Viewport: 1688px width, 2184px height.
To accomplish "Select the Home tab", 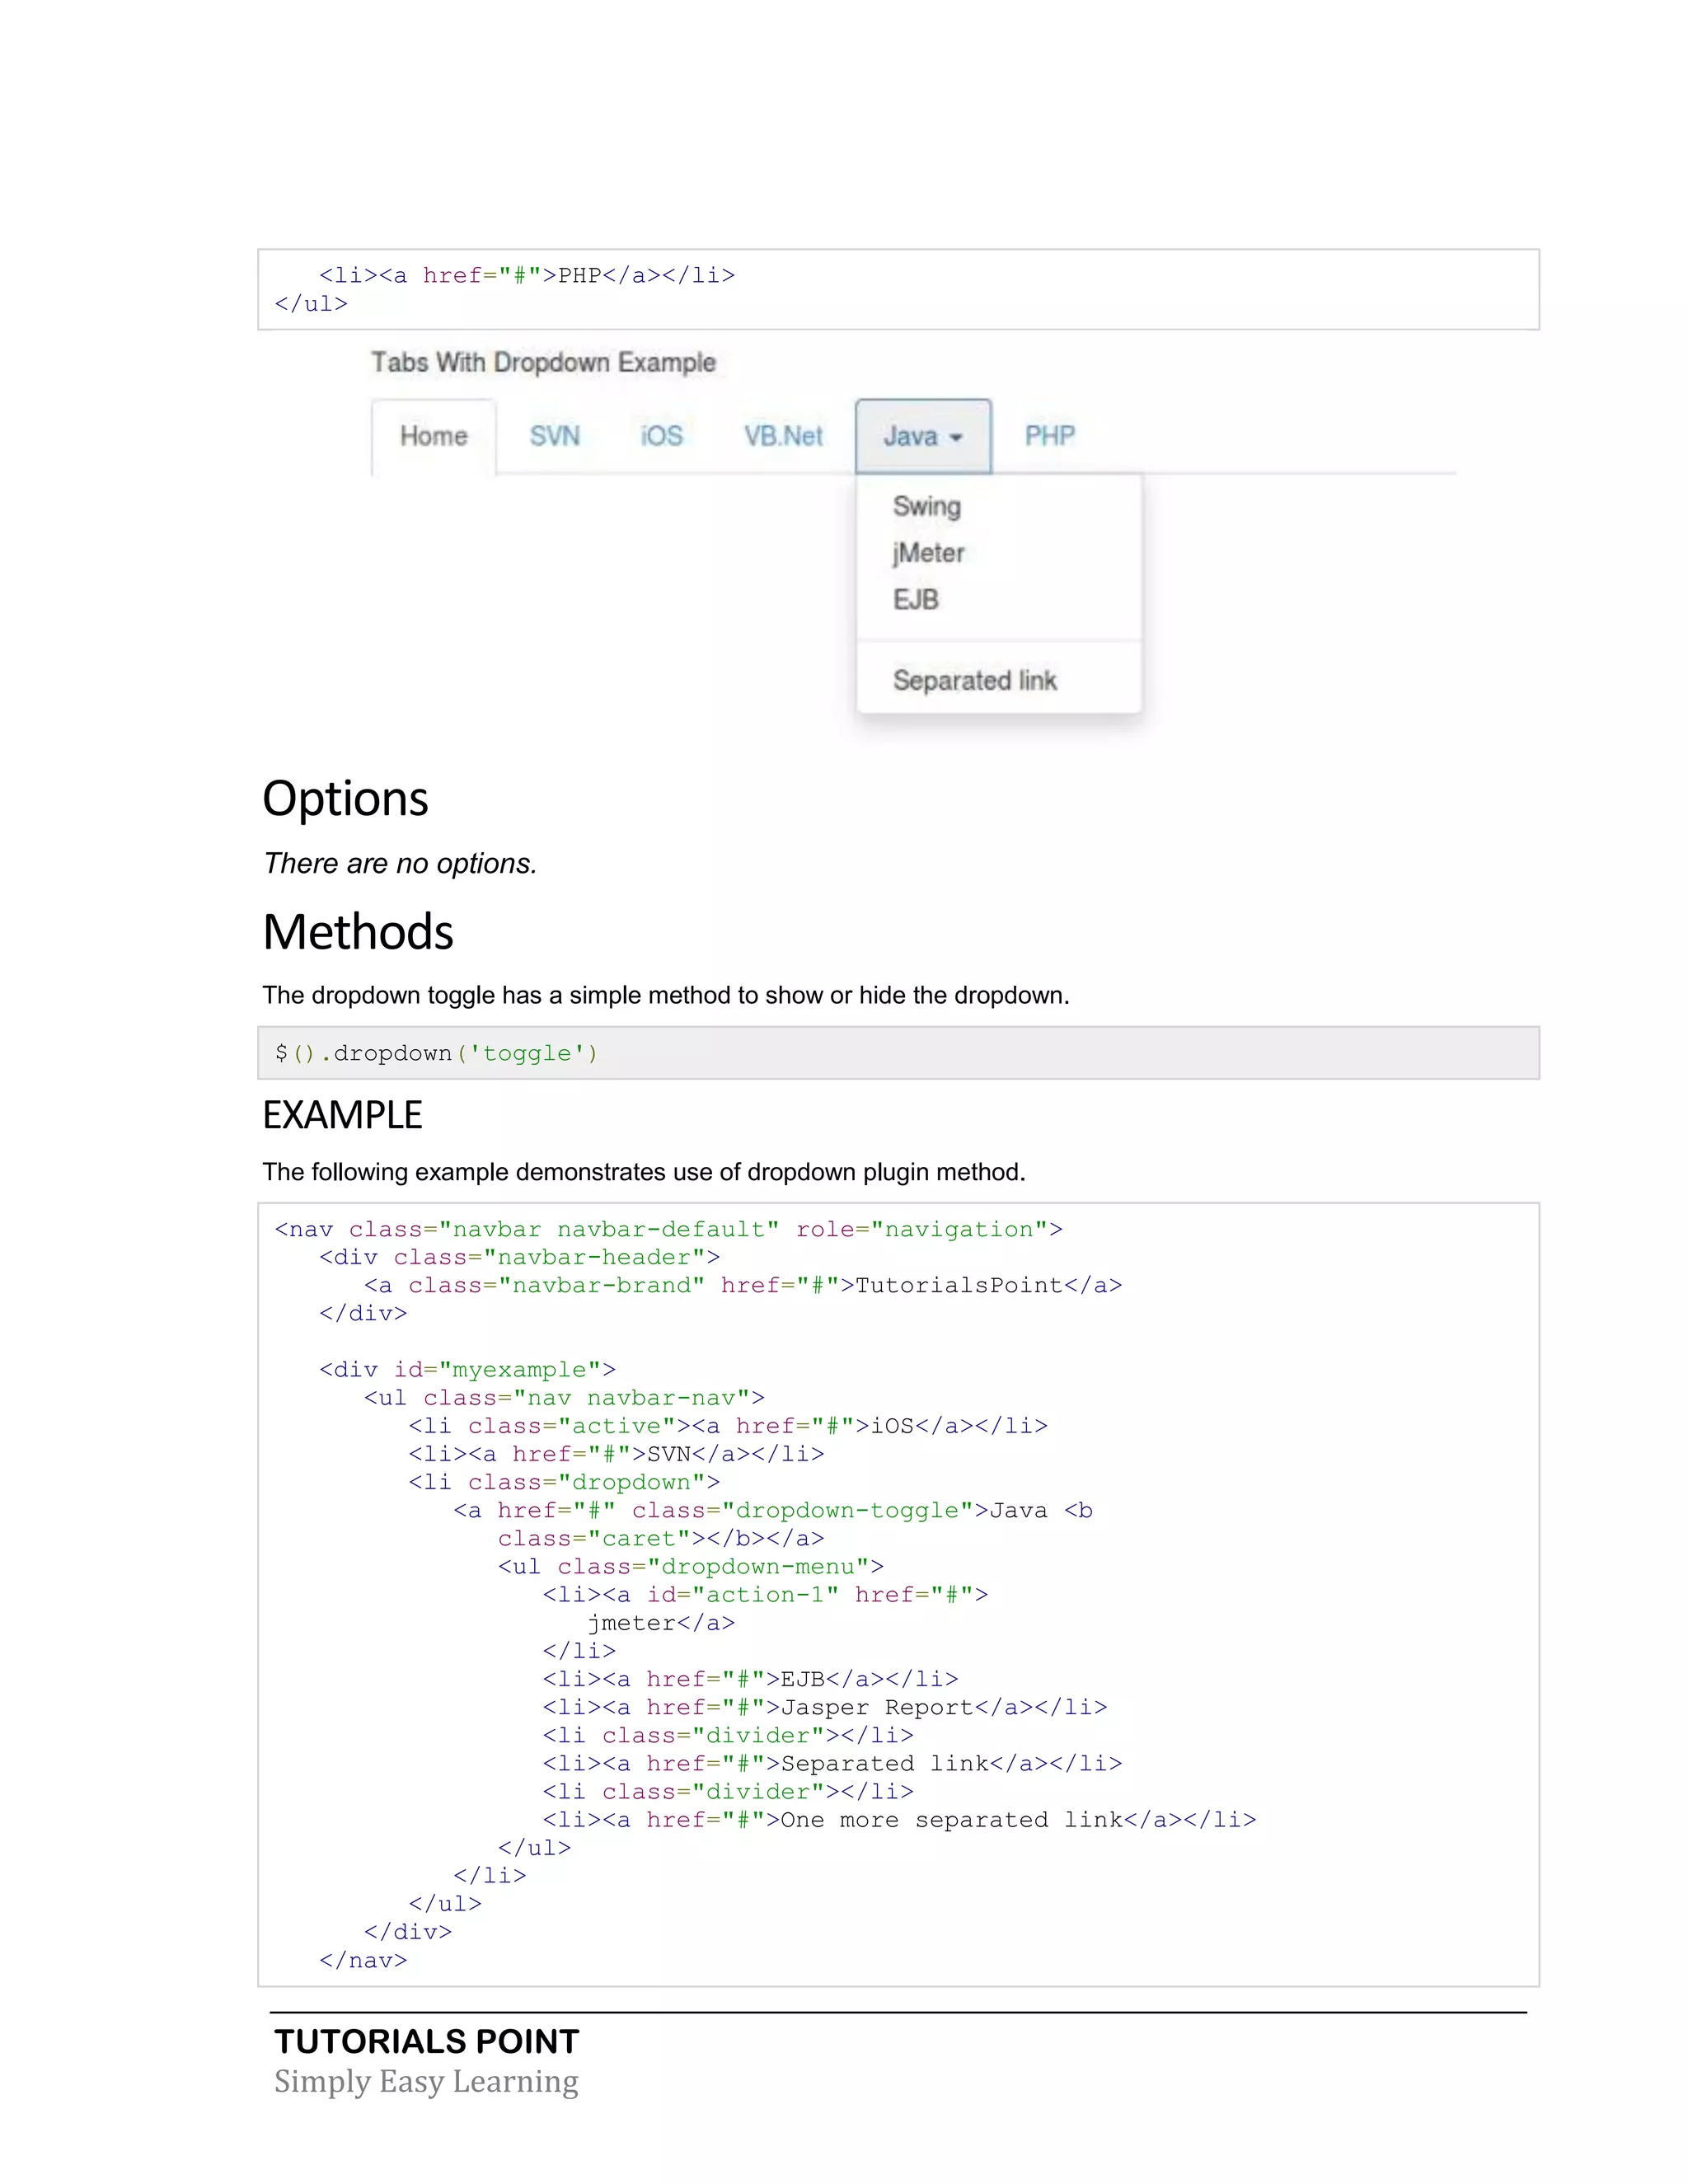I will (x=433, y=436).
